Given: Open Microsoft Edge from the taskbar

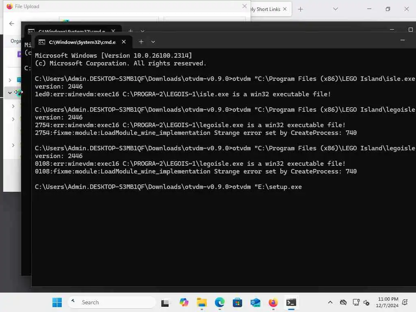Looking at the screenshot, I should point(220,302).
